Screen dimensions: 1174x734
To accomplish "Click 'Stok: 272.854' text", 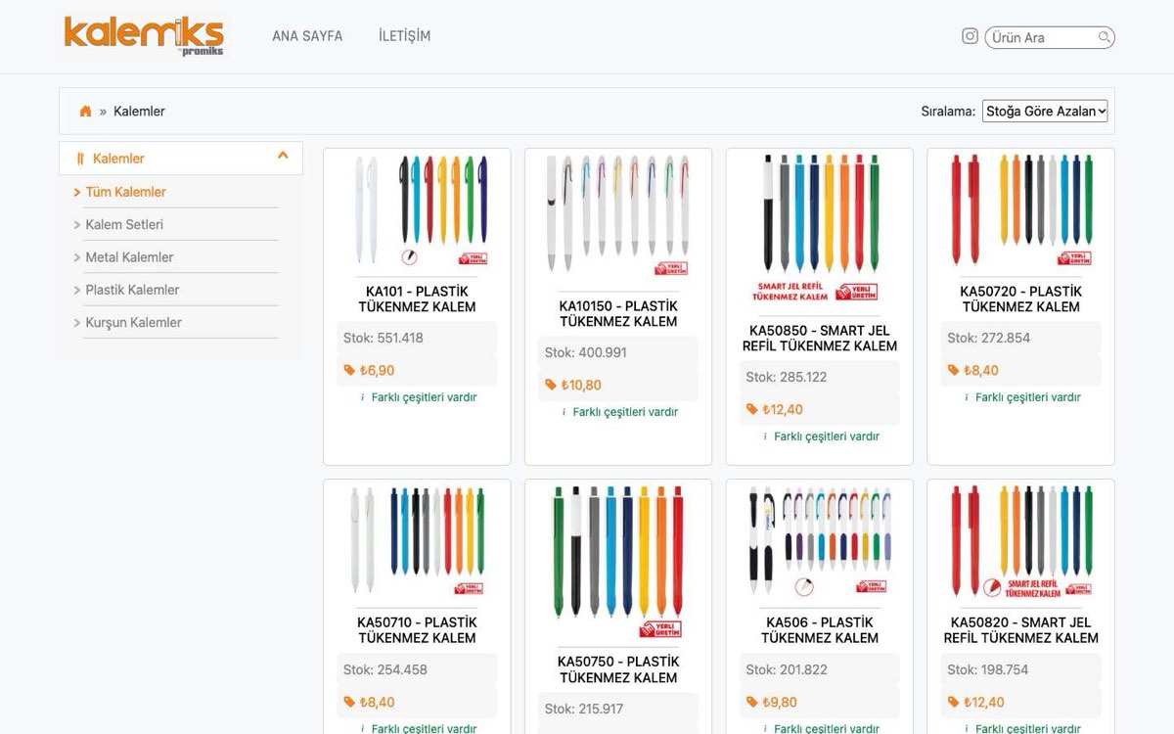I will coord(988,338).
